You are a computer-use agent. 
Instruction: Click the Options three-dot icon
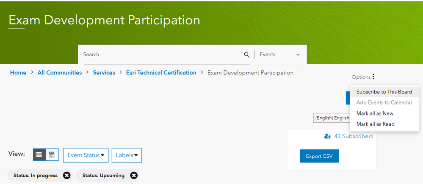pyautogui.click(x=373, y=77)
